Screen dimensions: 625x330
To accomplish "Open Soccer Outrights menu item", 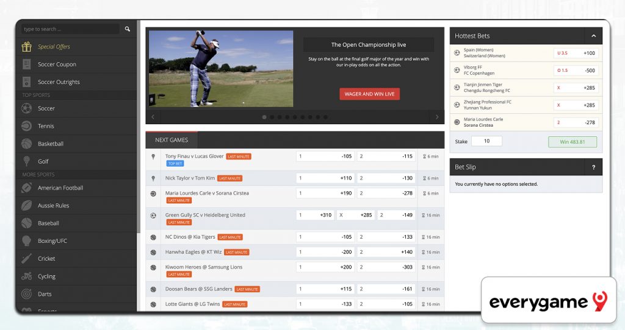I will tap(76, 82).
